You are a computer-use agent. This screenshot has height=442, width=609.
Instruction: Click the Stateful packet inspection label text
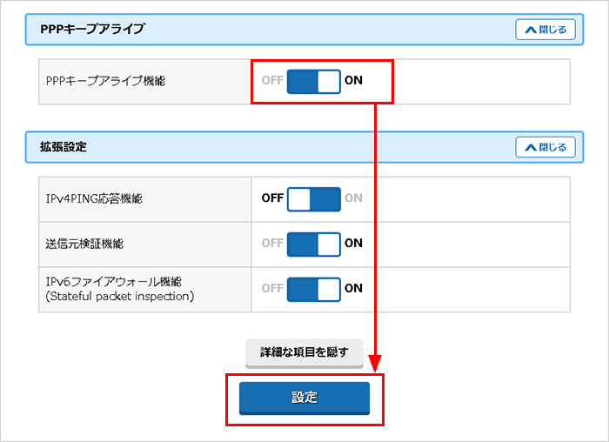click(119, 297)
